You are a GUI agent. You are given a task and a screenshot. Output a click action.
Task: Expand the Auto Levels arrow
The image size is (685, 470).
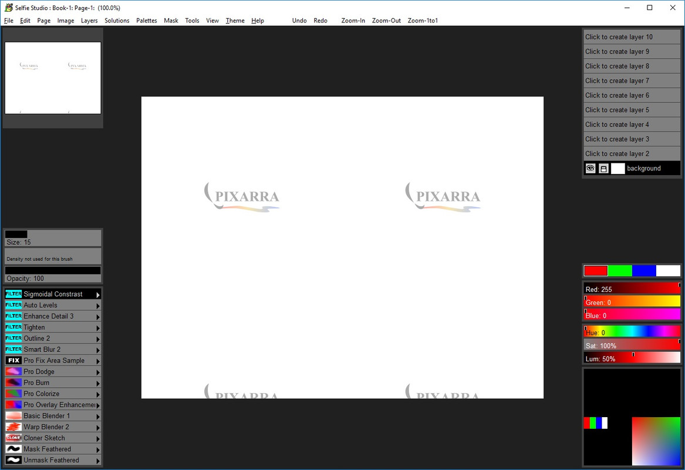pos(98,305)
